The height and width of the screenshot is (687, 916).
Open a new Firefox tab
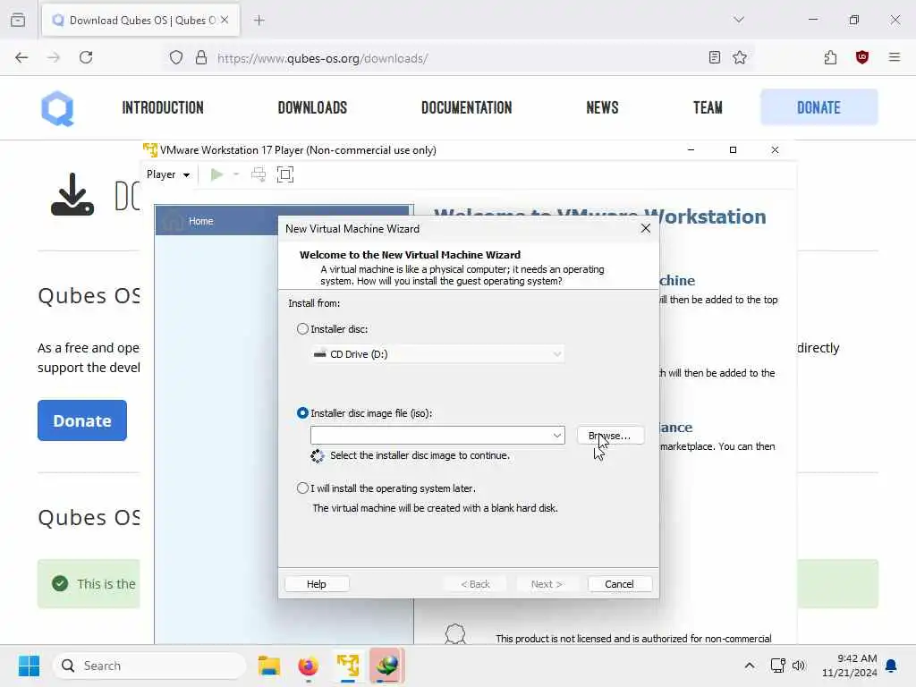pos(259,21)
